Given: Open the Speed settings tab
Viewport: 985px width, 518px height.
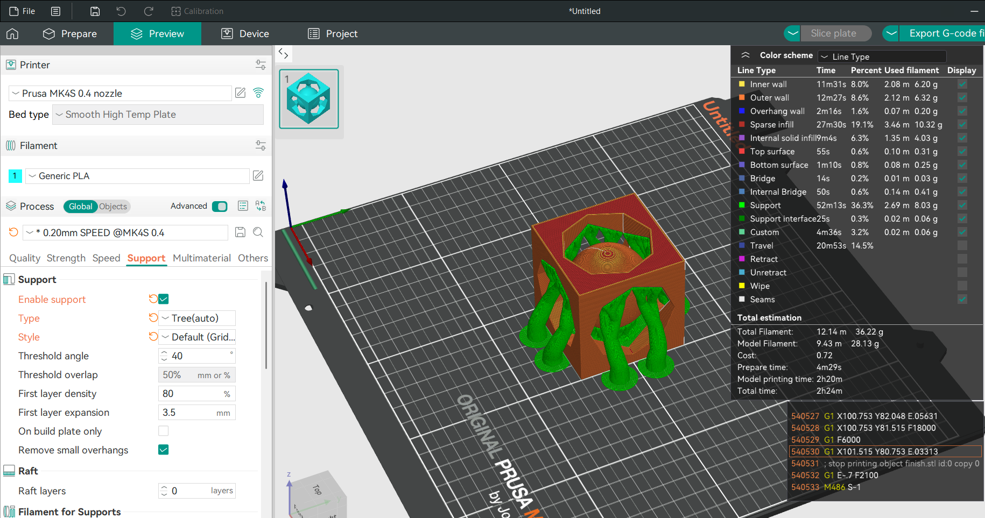Looking at the screenshot, I should click(107, 258).
